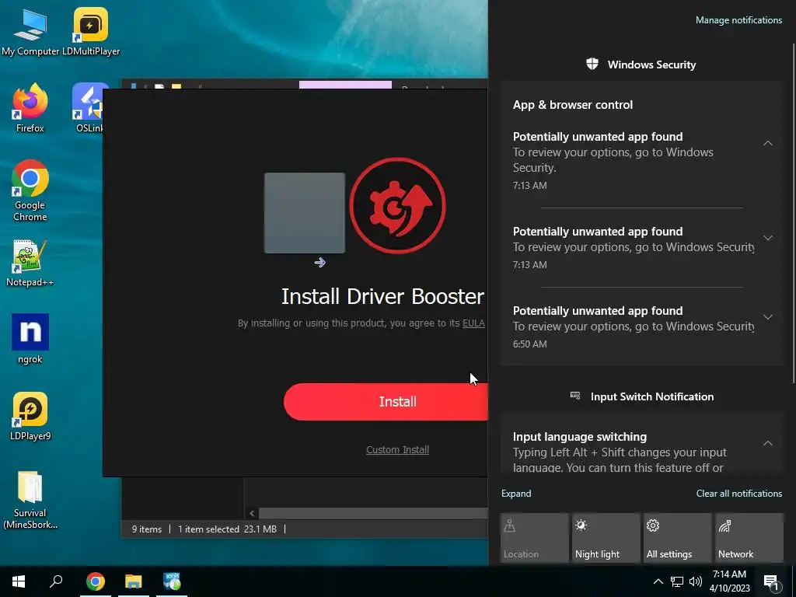
Task: Open the clock showing 7:14 AM
Action: coord(729,581)
